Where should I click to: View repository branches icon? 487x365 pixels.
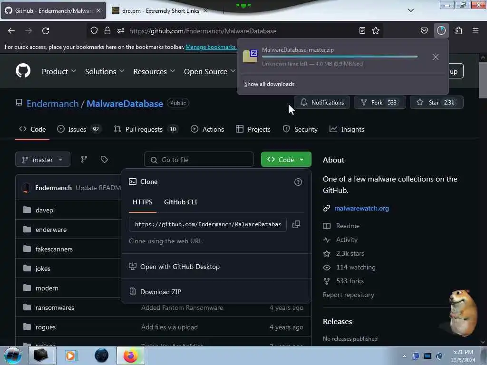click(x=84, y=159)
